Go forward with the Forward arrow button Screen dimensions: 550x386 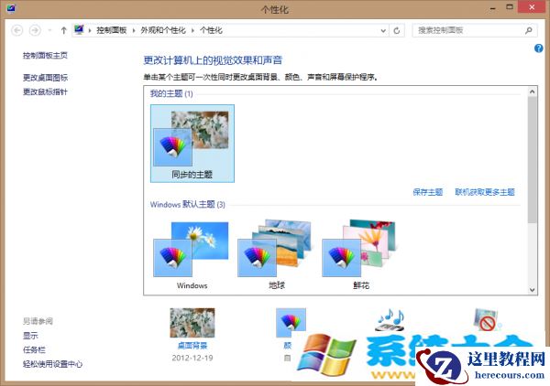click(x=35, y=30)
